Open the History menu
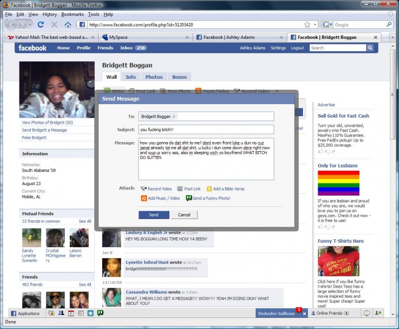 [x=49, y=14]
